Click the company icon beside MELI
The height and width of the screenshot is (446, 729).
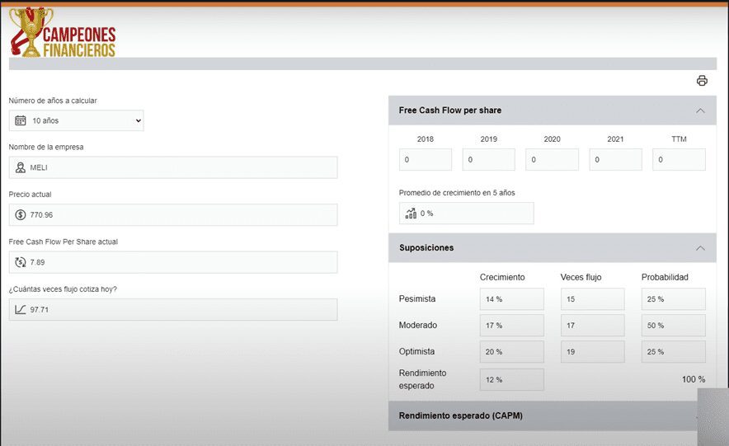pyautogui.click(x=21, y=167)
